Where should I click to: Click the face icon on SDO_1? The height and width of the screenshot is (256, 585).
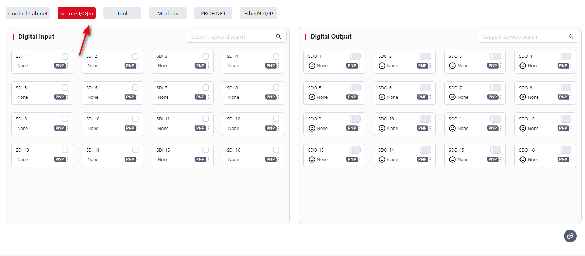pos(312,66)
